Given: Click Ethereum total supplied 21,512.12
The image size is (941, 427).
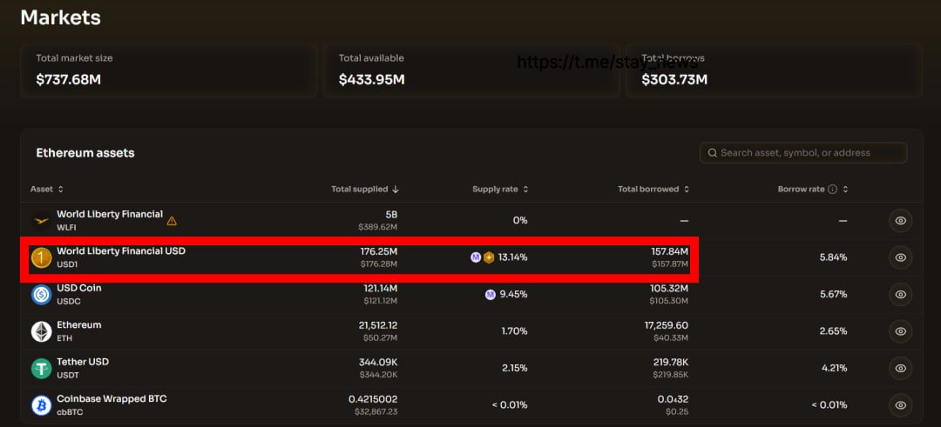Looking at the screenshot, I should (378, 325).
